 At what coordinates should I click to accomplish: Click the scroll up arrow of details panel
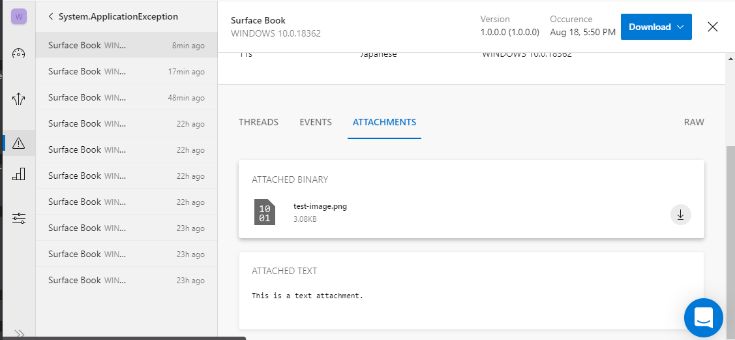730,59
